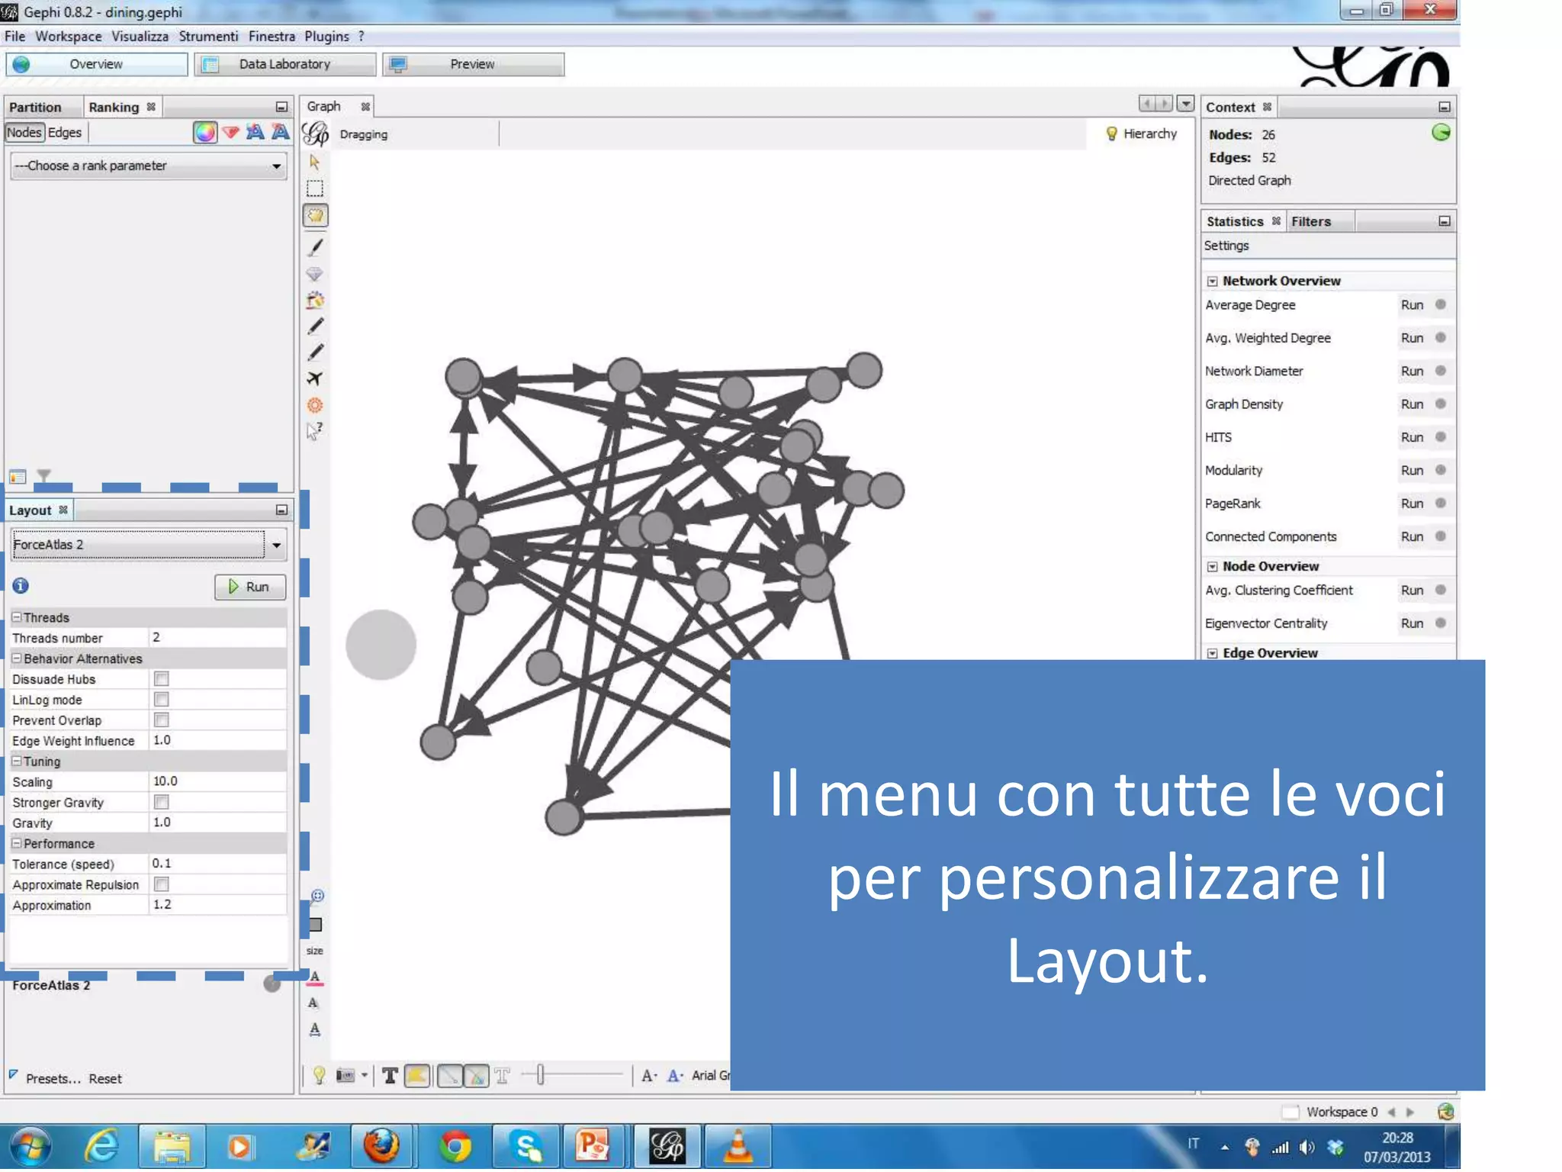Click the show node labels T icon
Image resolution: width=1562 pixels, height=1172 pixels.
pyautogui.click(x=390, y=1076)
